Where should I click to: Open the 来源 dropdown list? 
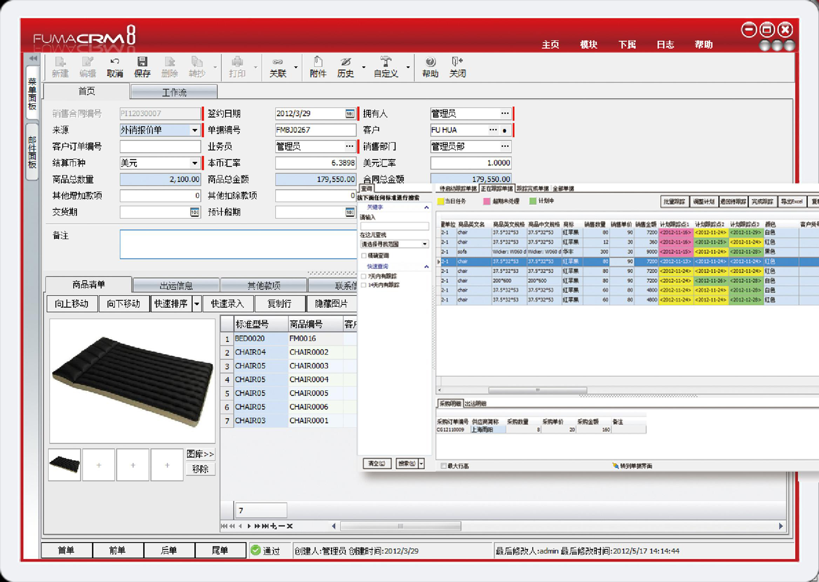[195, 130]
